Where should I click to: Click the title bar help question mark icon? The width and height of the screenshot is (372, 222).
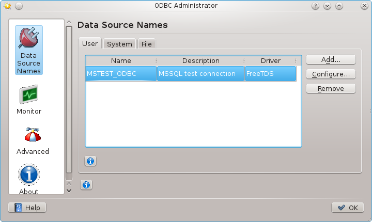point(315,6)
